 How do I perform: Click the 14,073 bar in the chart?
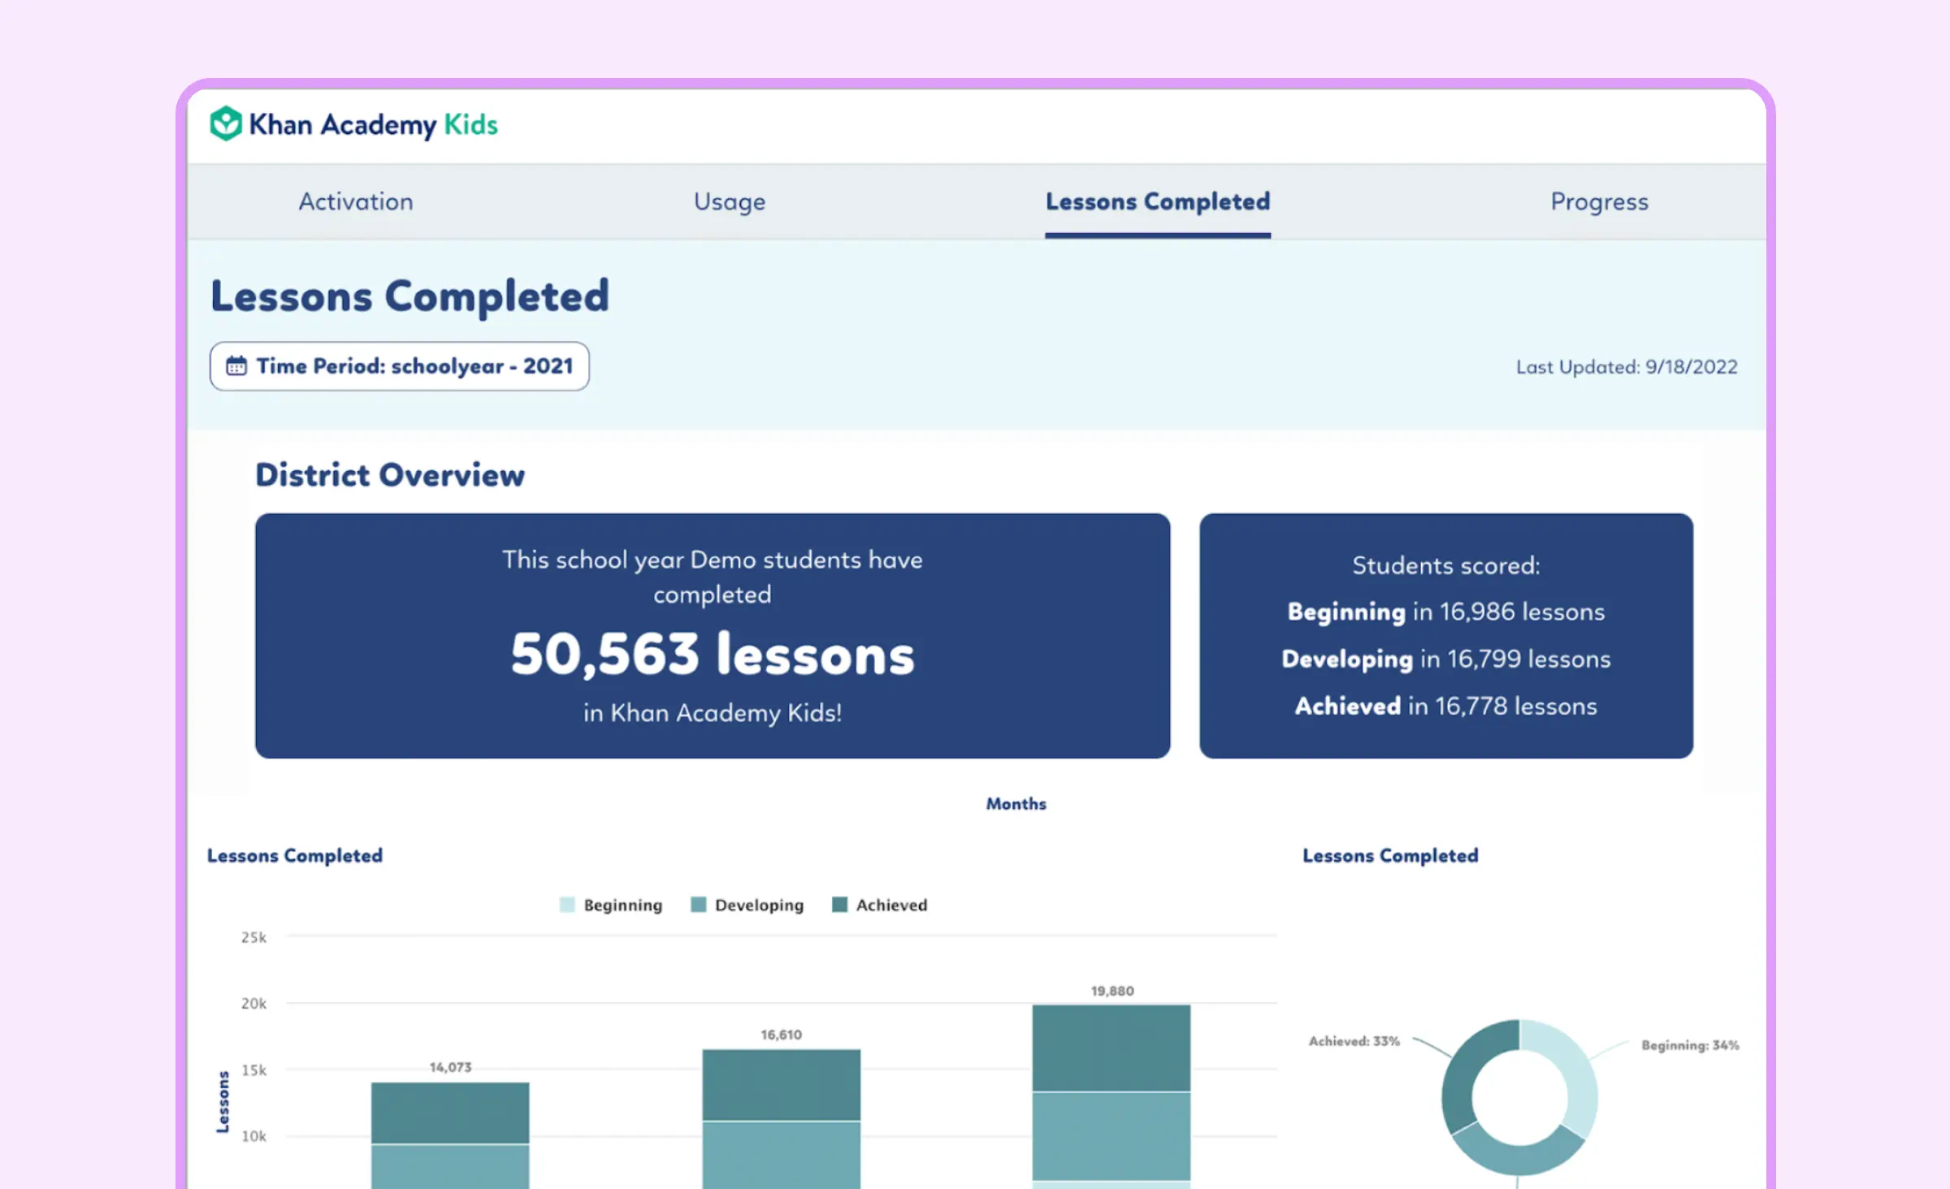pos(450,1135)
